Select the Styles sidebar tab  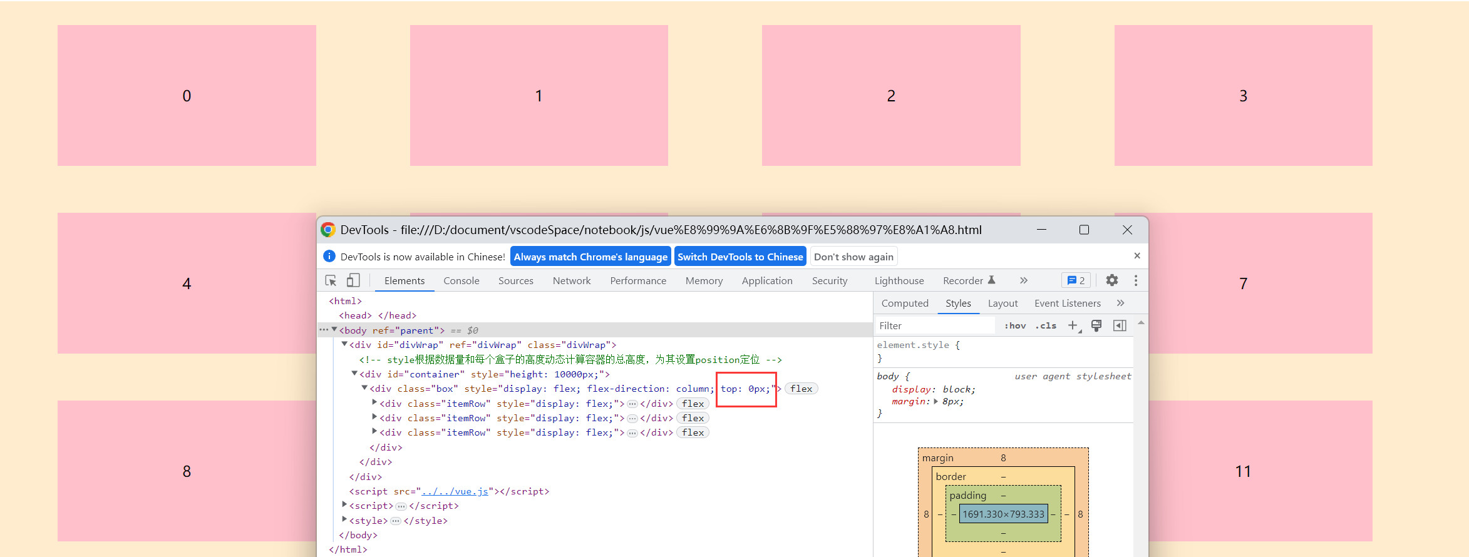pyautogui.click(x=958, y=303)
